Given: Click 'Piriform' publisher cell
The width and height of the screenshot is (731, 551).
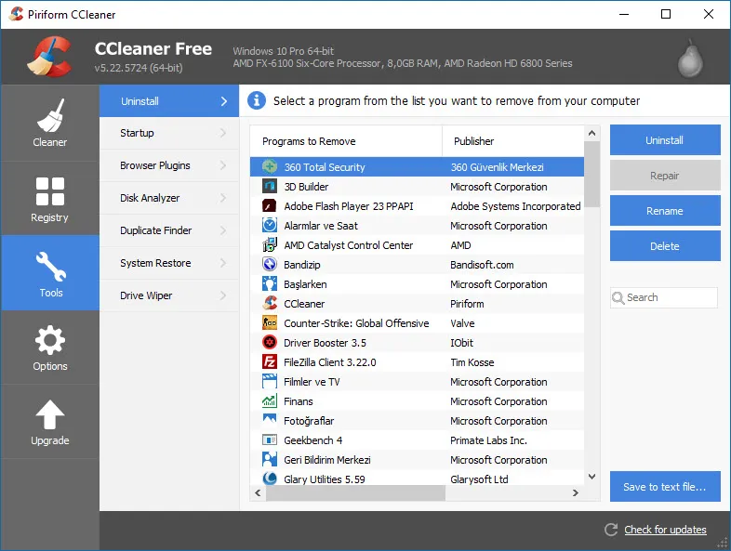Looking at the screenshot, I should pos(467,304).
